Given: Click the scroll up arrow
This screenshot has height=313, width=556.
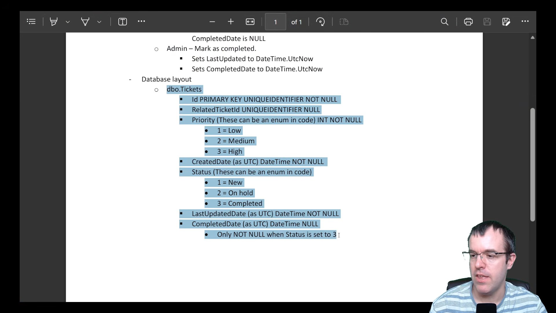Looking at the screenshot, I should (533, 38).
